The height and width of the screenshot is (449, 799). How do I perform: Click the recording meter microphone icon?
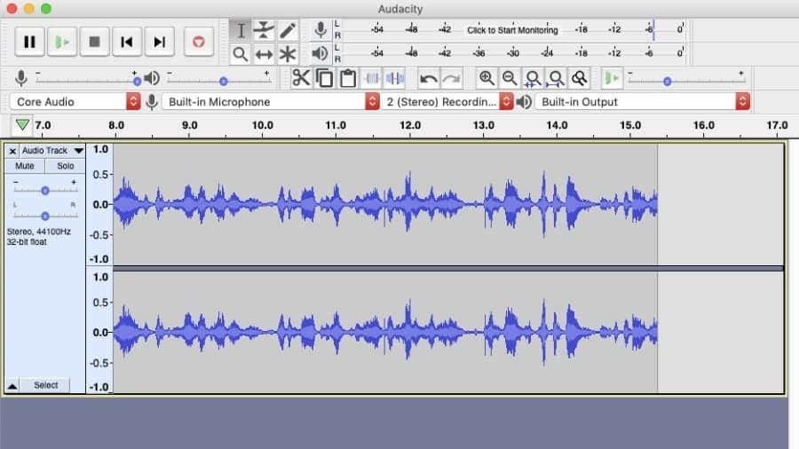click(320, 29)
